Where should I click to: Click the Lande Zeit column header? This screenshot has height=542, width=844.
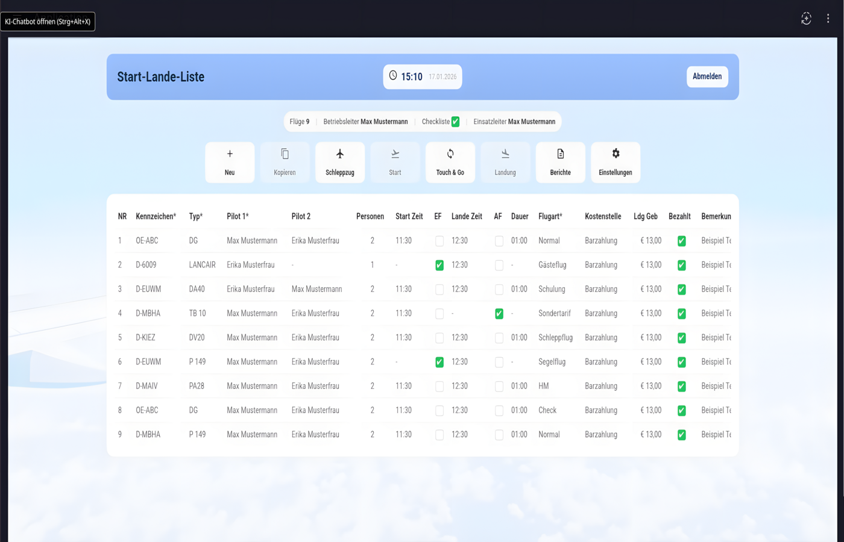[x=467, y=216]
